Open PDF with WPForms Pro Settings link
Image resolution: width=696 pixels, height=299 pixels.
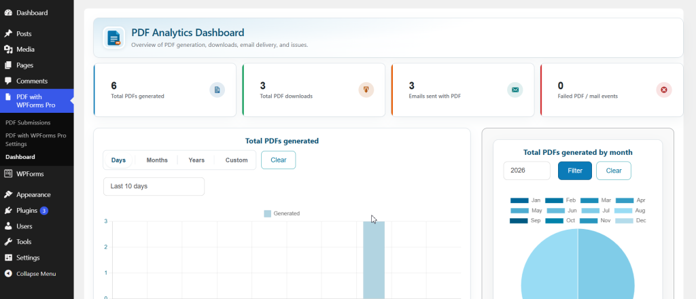pos(35,140)
